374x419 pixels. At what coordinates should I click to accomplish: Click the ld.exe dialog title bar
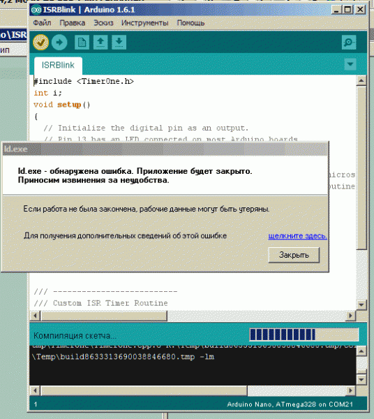click(x=165, y=149)
